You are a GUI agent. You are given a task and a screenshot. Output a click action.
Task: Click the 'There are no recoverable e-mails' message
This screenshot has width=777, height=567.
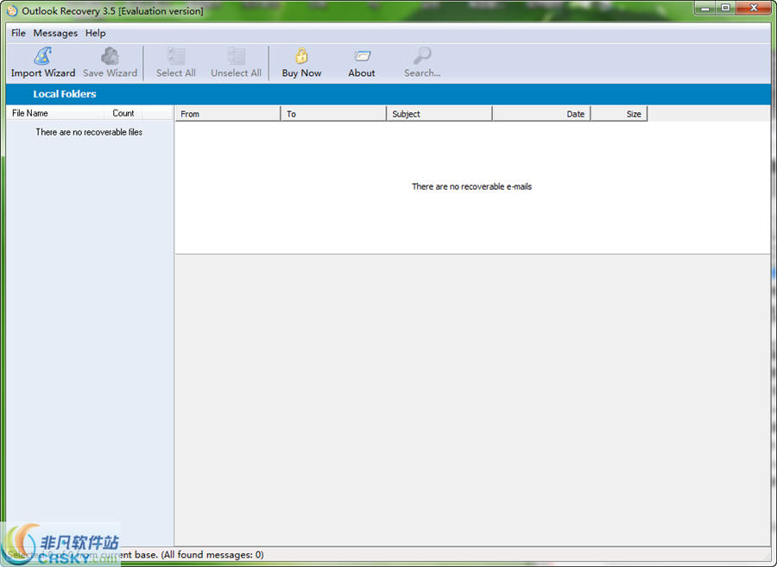pyautogui.click(x=471, y=186)
